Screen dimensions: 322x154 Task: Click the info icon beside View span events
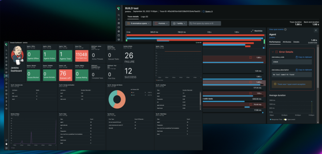(285, 29)
